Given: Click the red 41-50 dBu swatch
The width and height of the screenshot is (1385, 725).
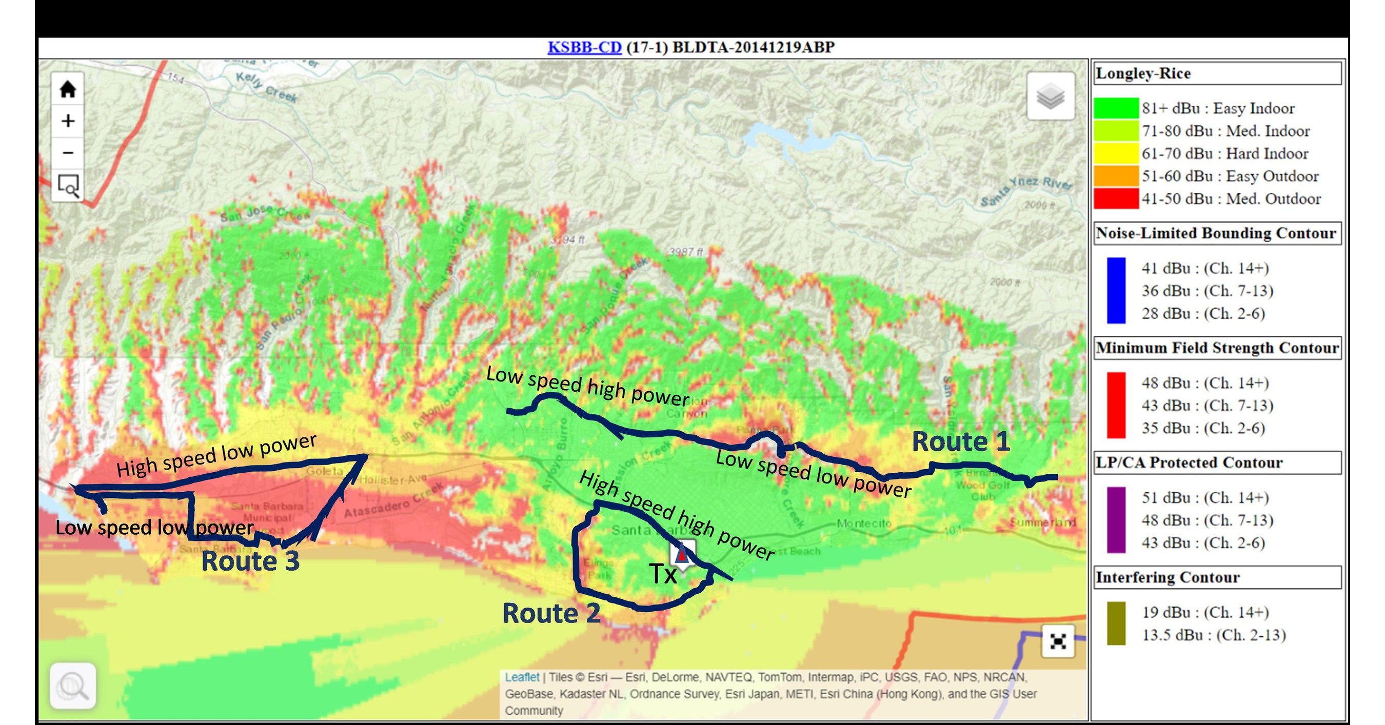Looking at the screenshot, I should pyautogui.click(x=1116, y=198).
